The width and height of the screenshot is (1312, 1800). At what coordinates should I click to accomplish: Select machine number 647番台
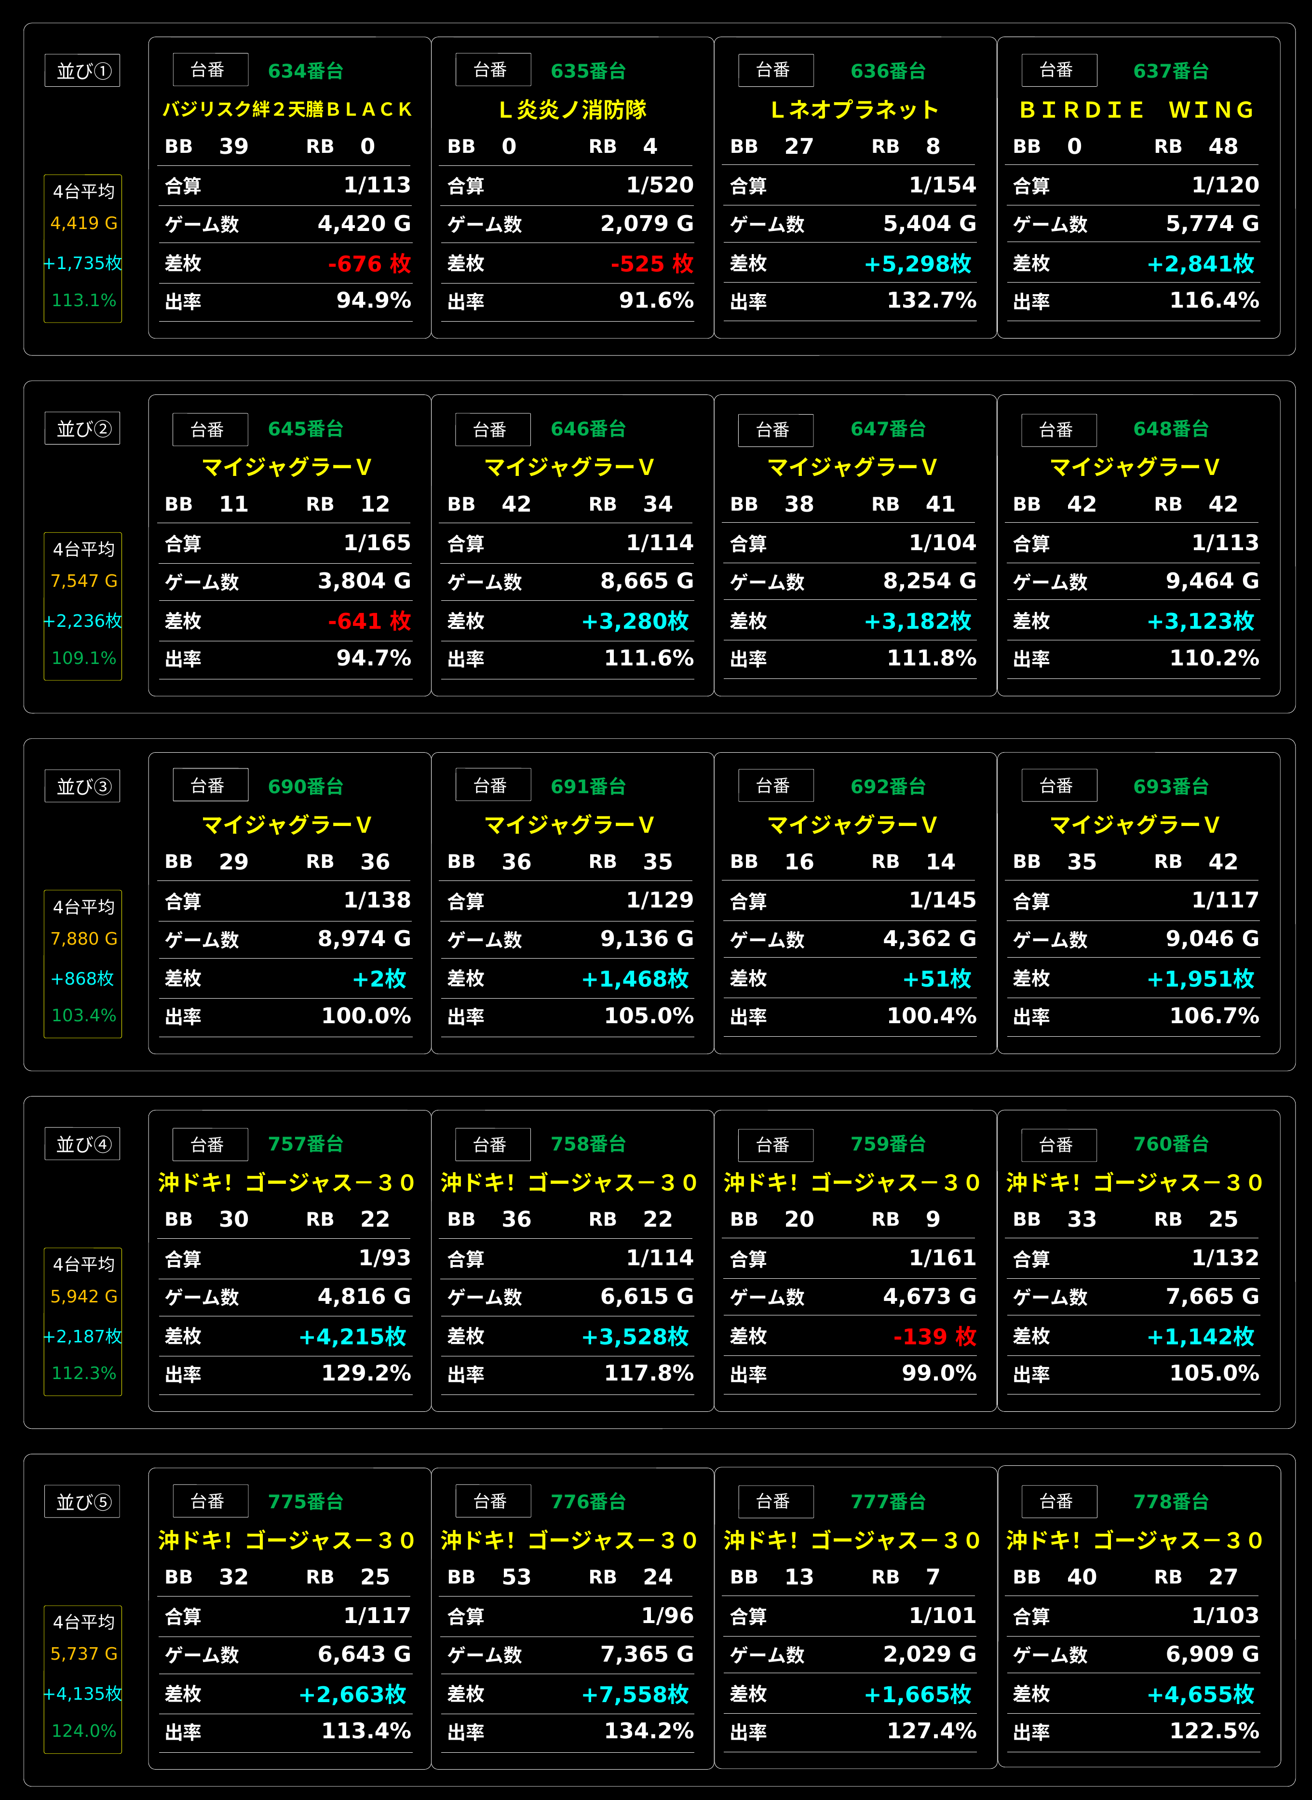(x=888, y=429)
